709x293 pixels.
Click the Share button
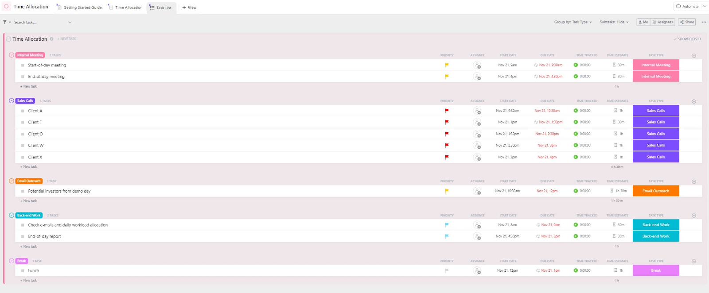click(687, 22)
